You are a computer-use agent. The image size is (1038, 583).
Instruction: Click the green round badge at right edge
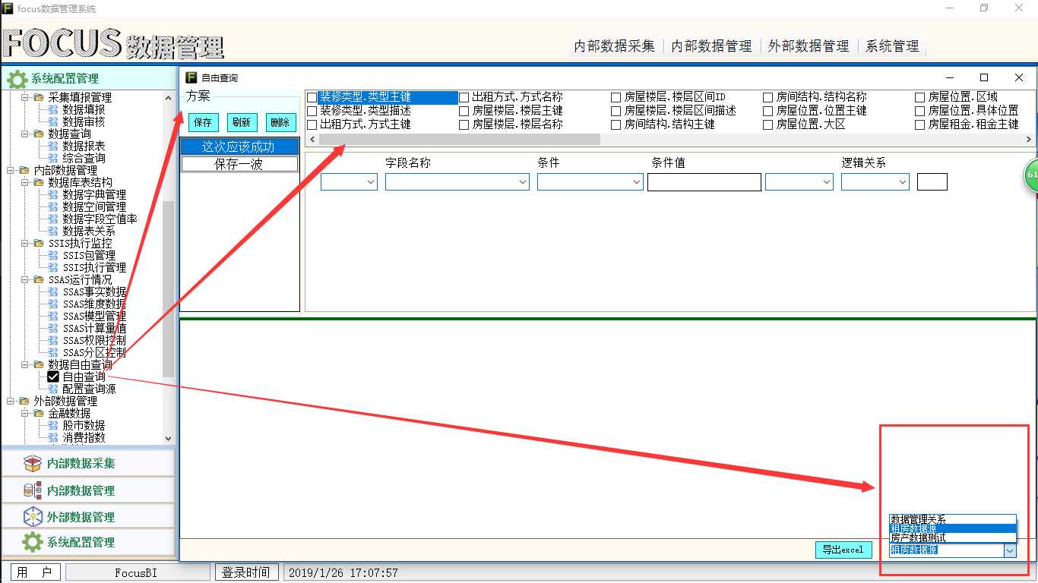pos(1031,175)
